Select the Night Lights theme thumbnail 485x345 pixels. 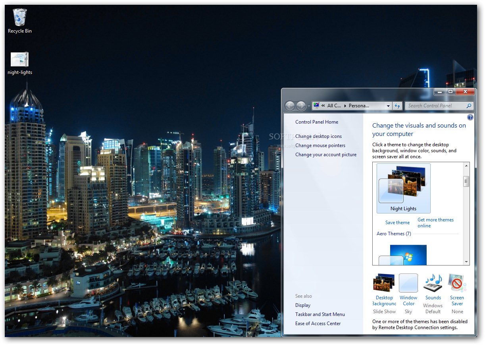(x=403, y=188)
